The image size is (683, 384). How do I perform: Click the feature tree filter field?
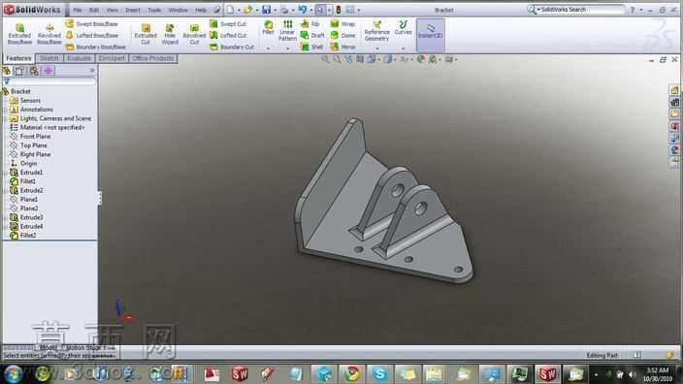pos(52,81)
